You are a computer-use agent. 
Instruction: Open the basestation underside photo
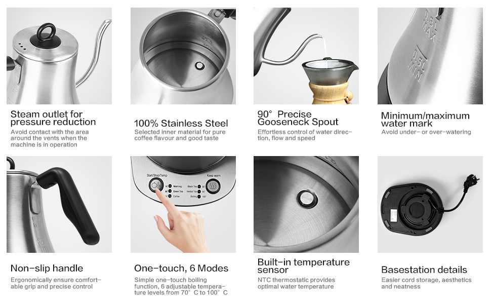[x=430, y=204]
